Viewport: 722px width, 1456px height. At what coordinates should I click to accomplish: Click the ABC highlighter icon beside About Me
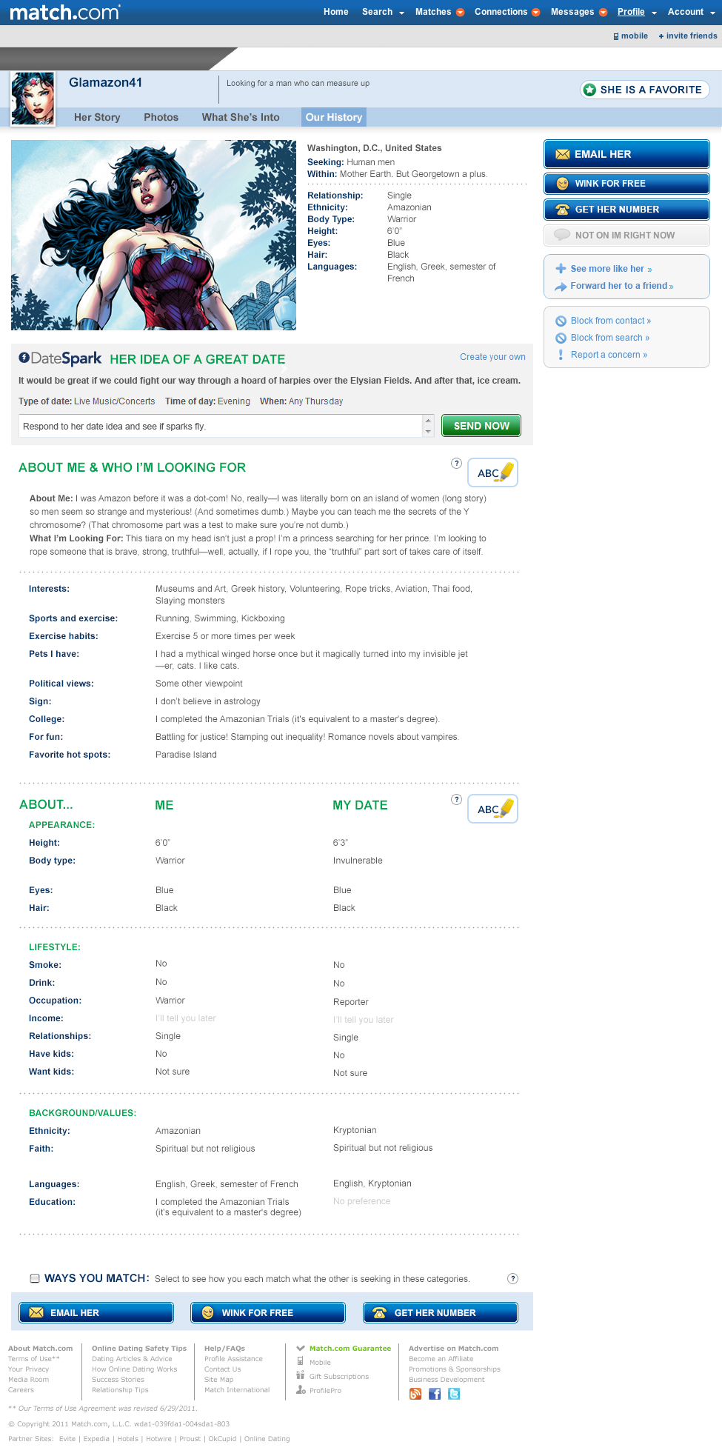coord(492,472)
